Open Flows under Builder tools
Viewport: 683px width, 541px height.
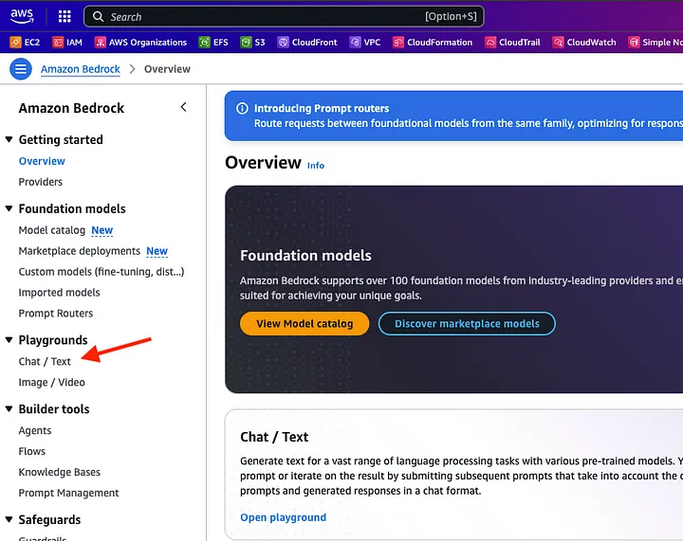click(x=32, y=451)
